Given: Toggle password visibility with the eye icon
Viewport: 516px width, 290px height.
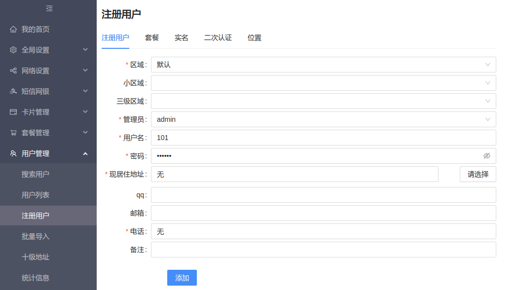Looking at the screenshot, I should coord(486,156).
